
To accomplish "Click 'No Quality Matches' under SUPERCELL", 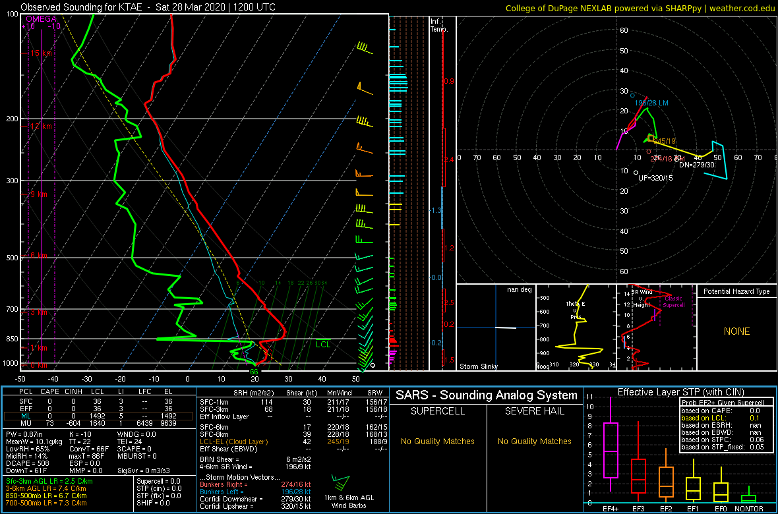I will [x=438, y=441].
